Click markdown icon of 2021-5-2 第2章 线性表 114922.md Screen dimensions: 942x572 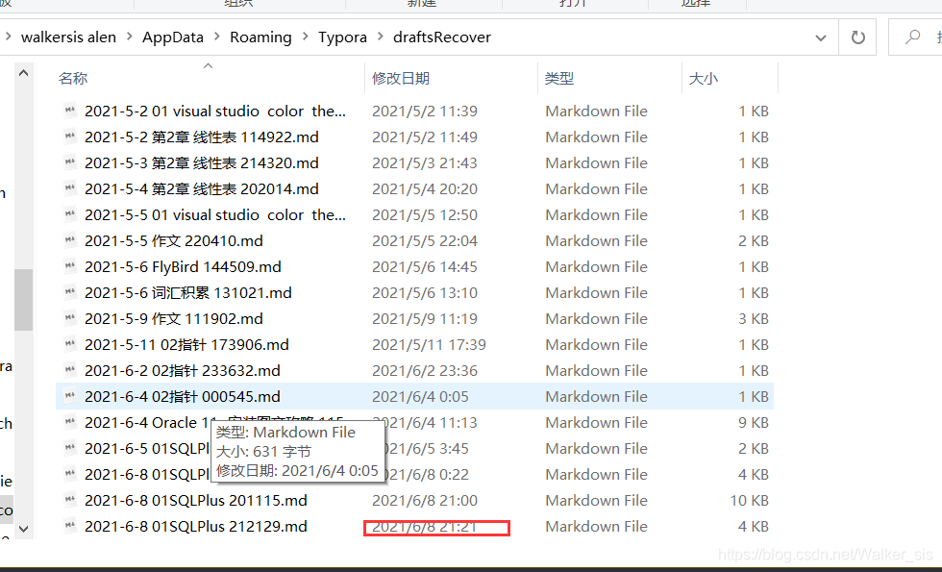tap(70, 137)
